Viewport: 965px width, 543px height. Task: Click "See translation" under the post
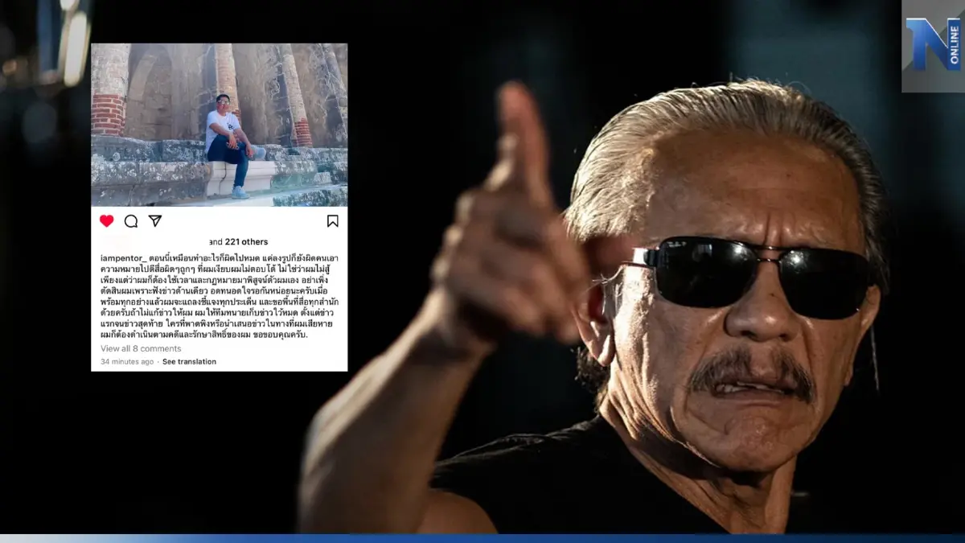click(x=189, y=362)
